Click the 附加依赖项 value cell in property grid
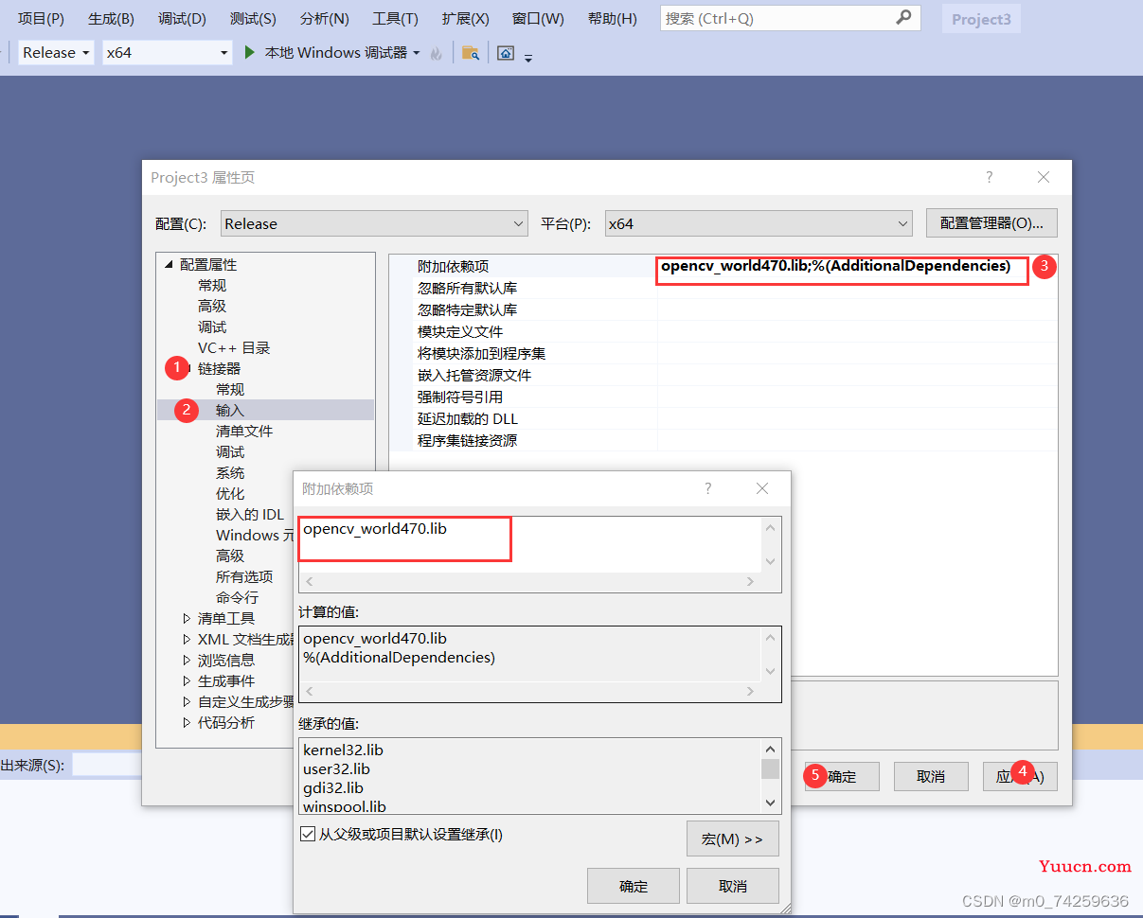Image resolution: width=1143 pixels, height=918 pixels. coord(857,266)
